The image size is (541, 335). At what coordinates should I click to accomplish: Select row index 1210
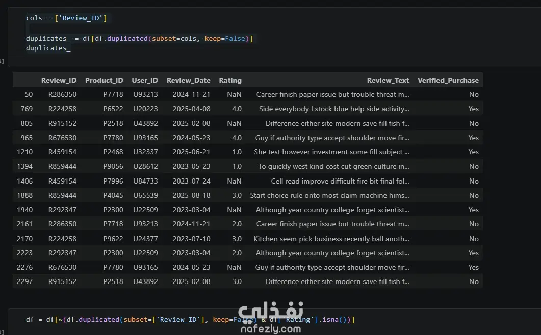click(x=25, y=152)
